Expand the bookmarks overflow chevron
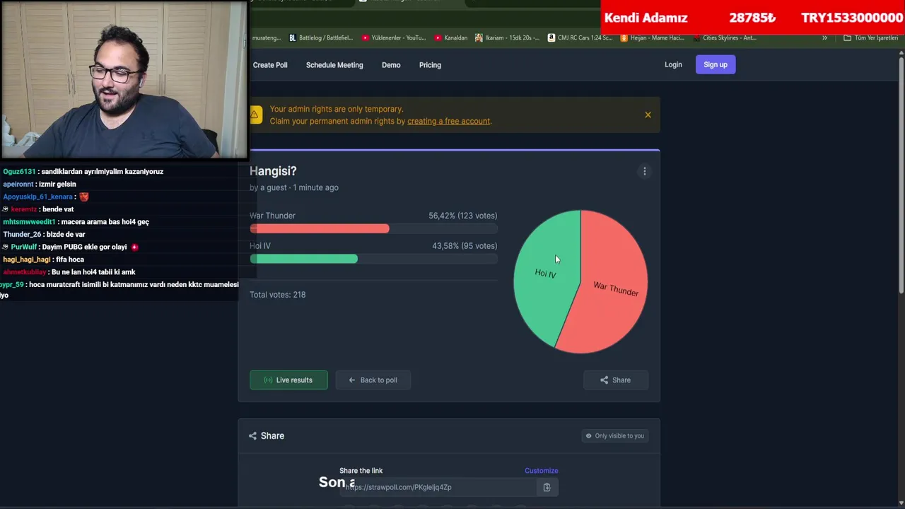This screenshot has width=905, height=509. pos(824,37)
